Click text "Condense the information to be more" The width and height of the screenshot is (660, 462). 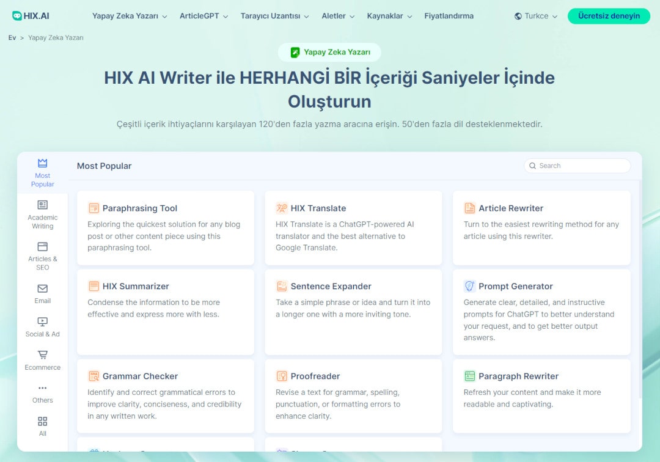[153, 302]
